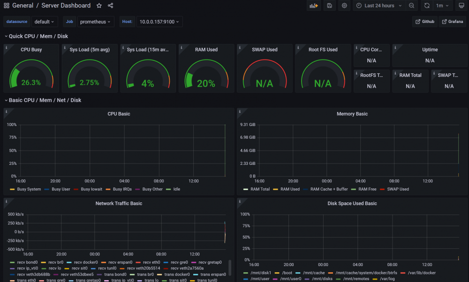
Task: Star the Server Dashboard as favorite
Action: click(99, 6)
